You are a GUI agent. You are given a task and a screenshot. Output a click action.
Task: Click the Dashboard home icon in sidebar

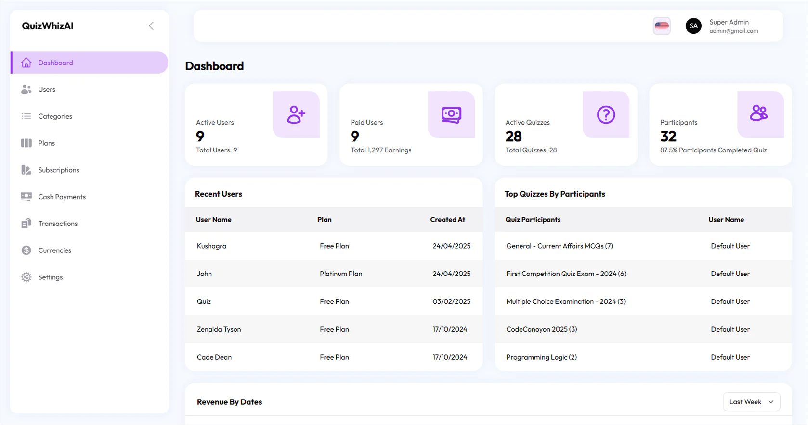point(26,62)
